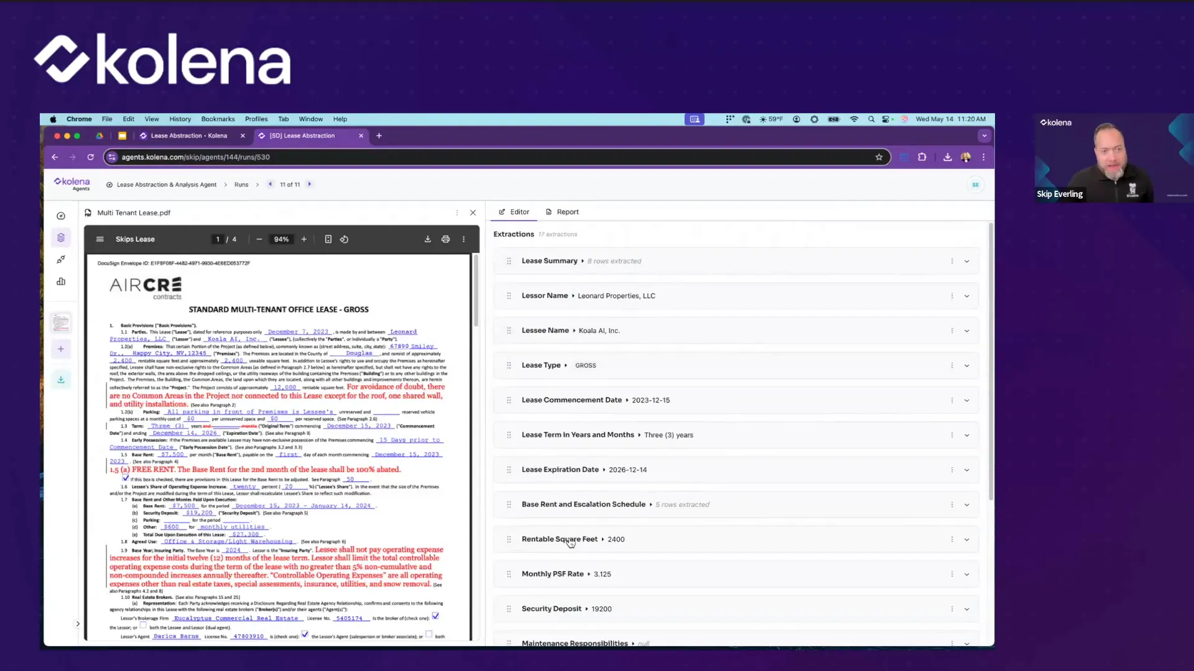Click the Runs breadcrumb link

point(241,185)
